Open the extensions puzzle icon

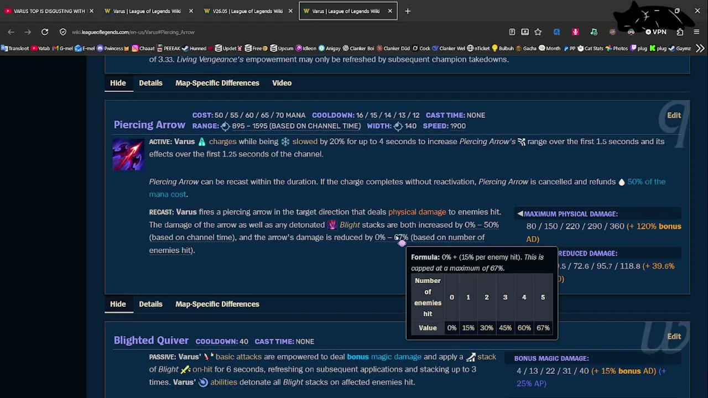click(x=680, y=32)
